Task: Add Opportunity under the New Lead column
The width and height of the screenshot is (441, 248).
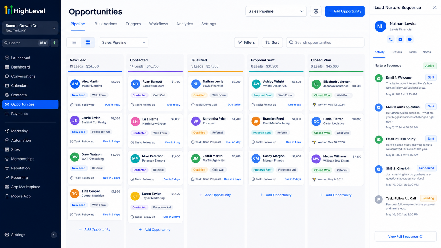Action: coord(94,229)
